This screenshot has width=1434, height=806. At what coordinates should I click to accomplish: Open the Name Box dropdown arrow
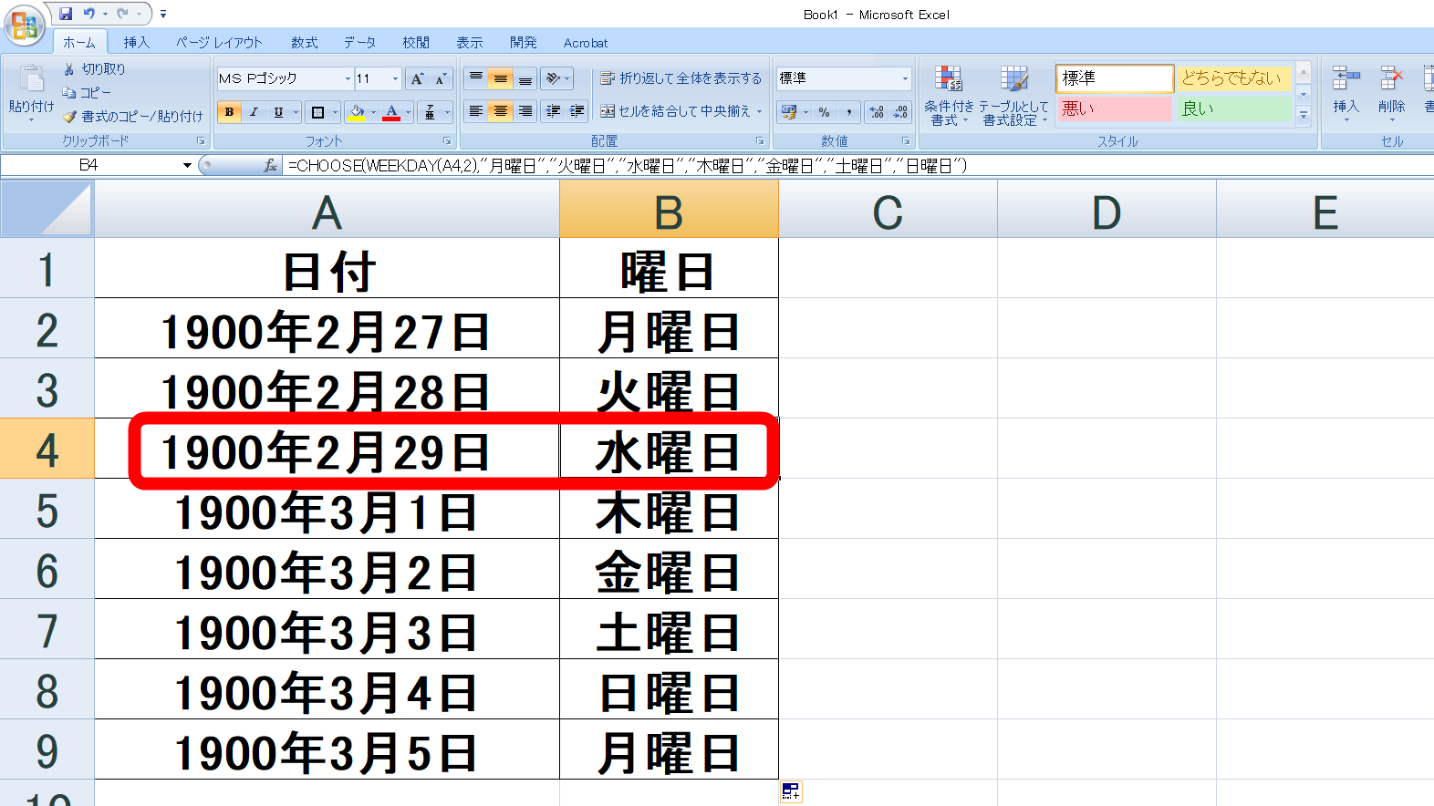[x=187, y=165]
